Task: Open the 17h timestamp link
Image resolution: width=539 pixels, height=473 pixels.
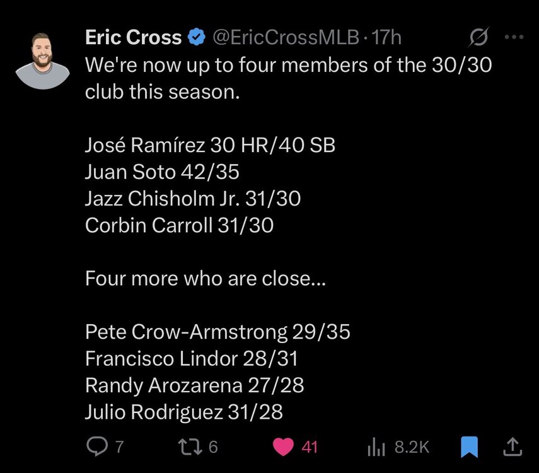Action: [x=387, y=38]
